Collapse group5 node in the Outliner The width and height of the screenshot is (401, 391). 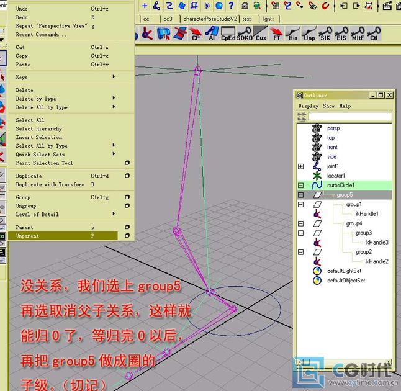[301, 195]
